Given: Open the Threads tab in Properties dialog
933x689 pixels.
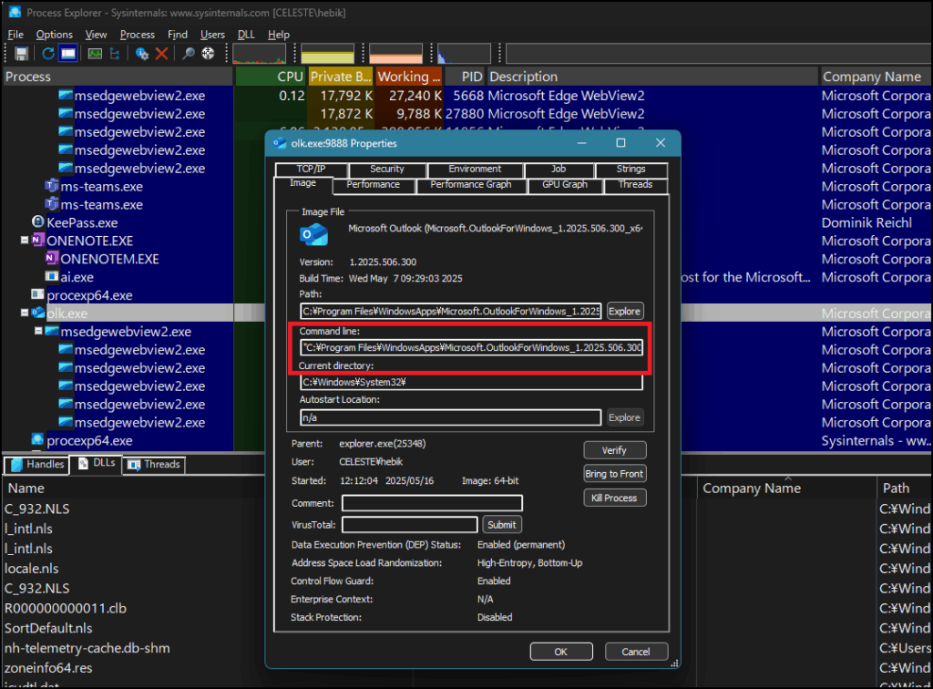Looking at the screenshot, I should (635, 184).
